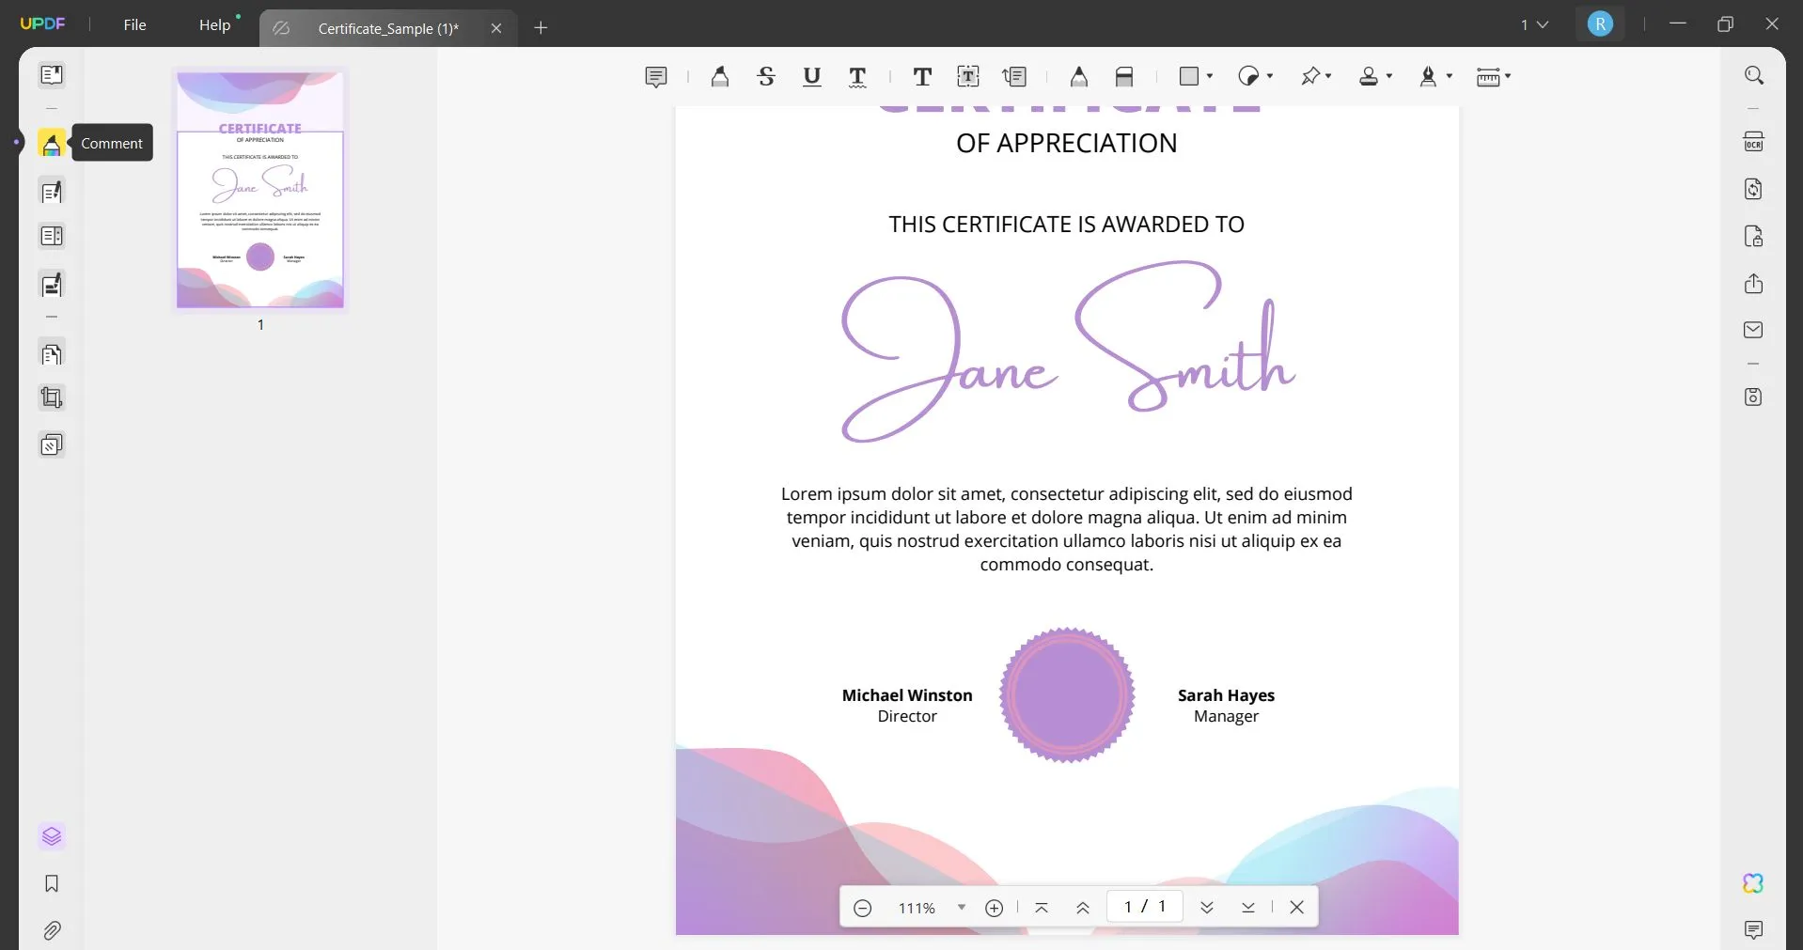Select the Underline tool

(812, 77)
